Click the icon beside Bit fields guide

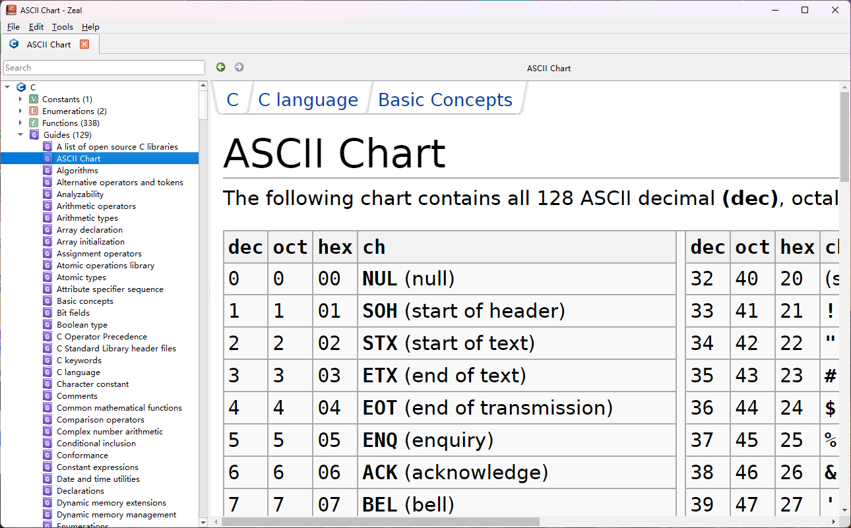pyautogui.click(x=47, y=312)
